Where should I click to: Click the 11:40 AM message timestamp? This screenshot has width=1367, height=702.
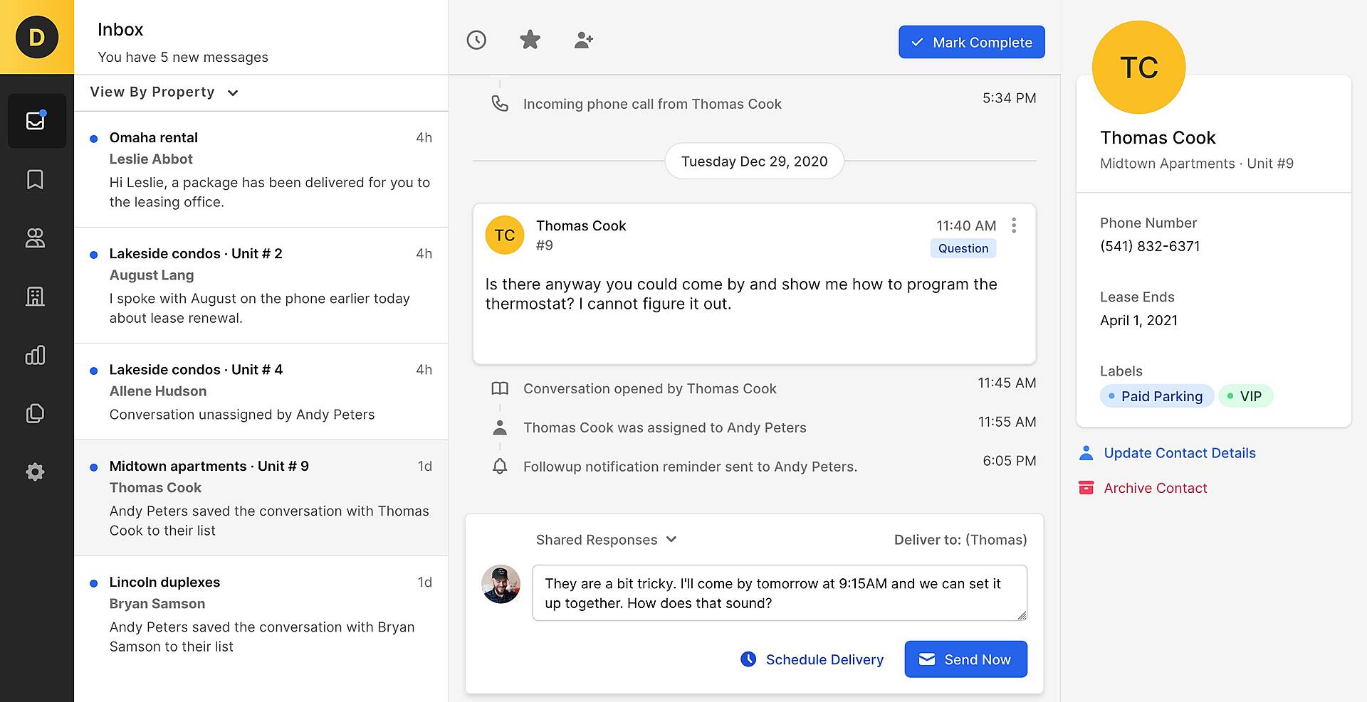[966, 225]
